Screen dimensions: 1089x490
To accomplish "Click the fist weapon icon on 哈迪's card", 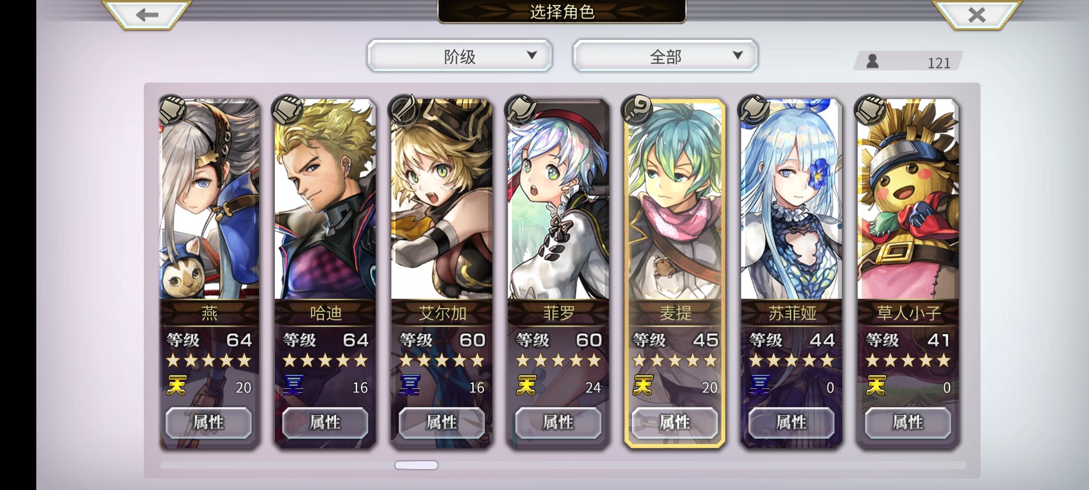I will pos(287,109).
